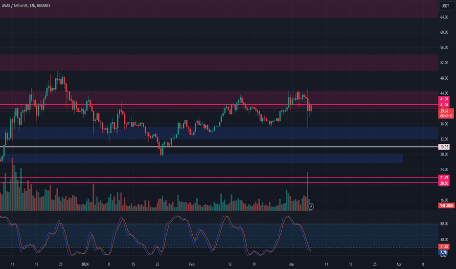This screenshot has height=269, width=456.
Task: Click the 48.00 price axis label
Action: coord(444,78)
